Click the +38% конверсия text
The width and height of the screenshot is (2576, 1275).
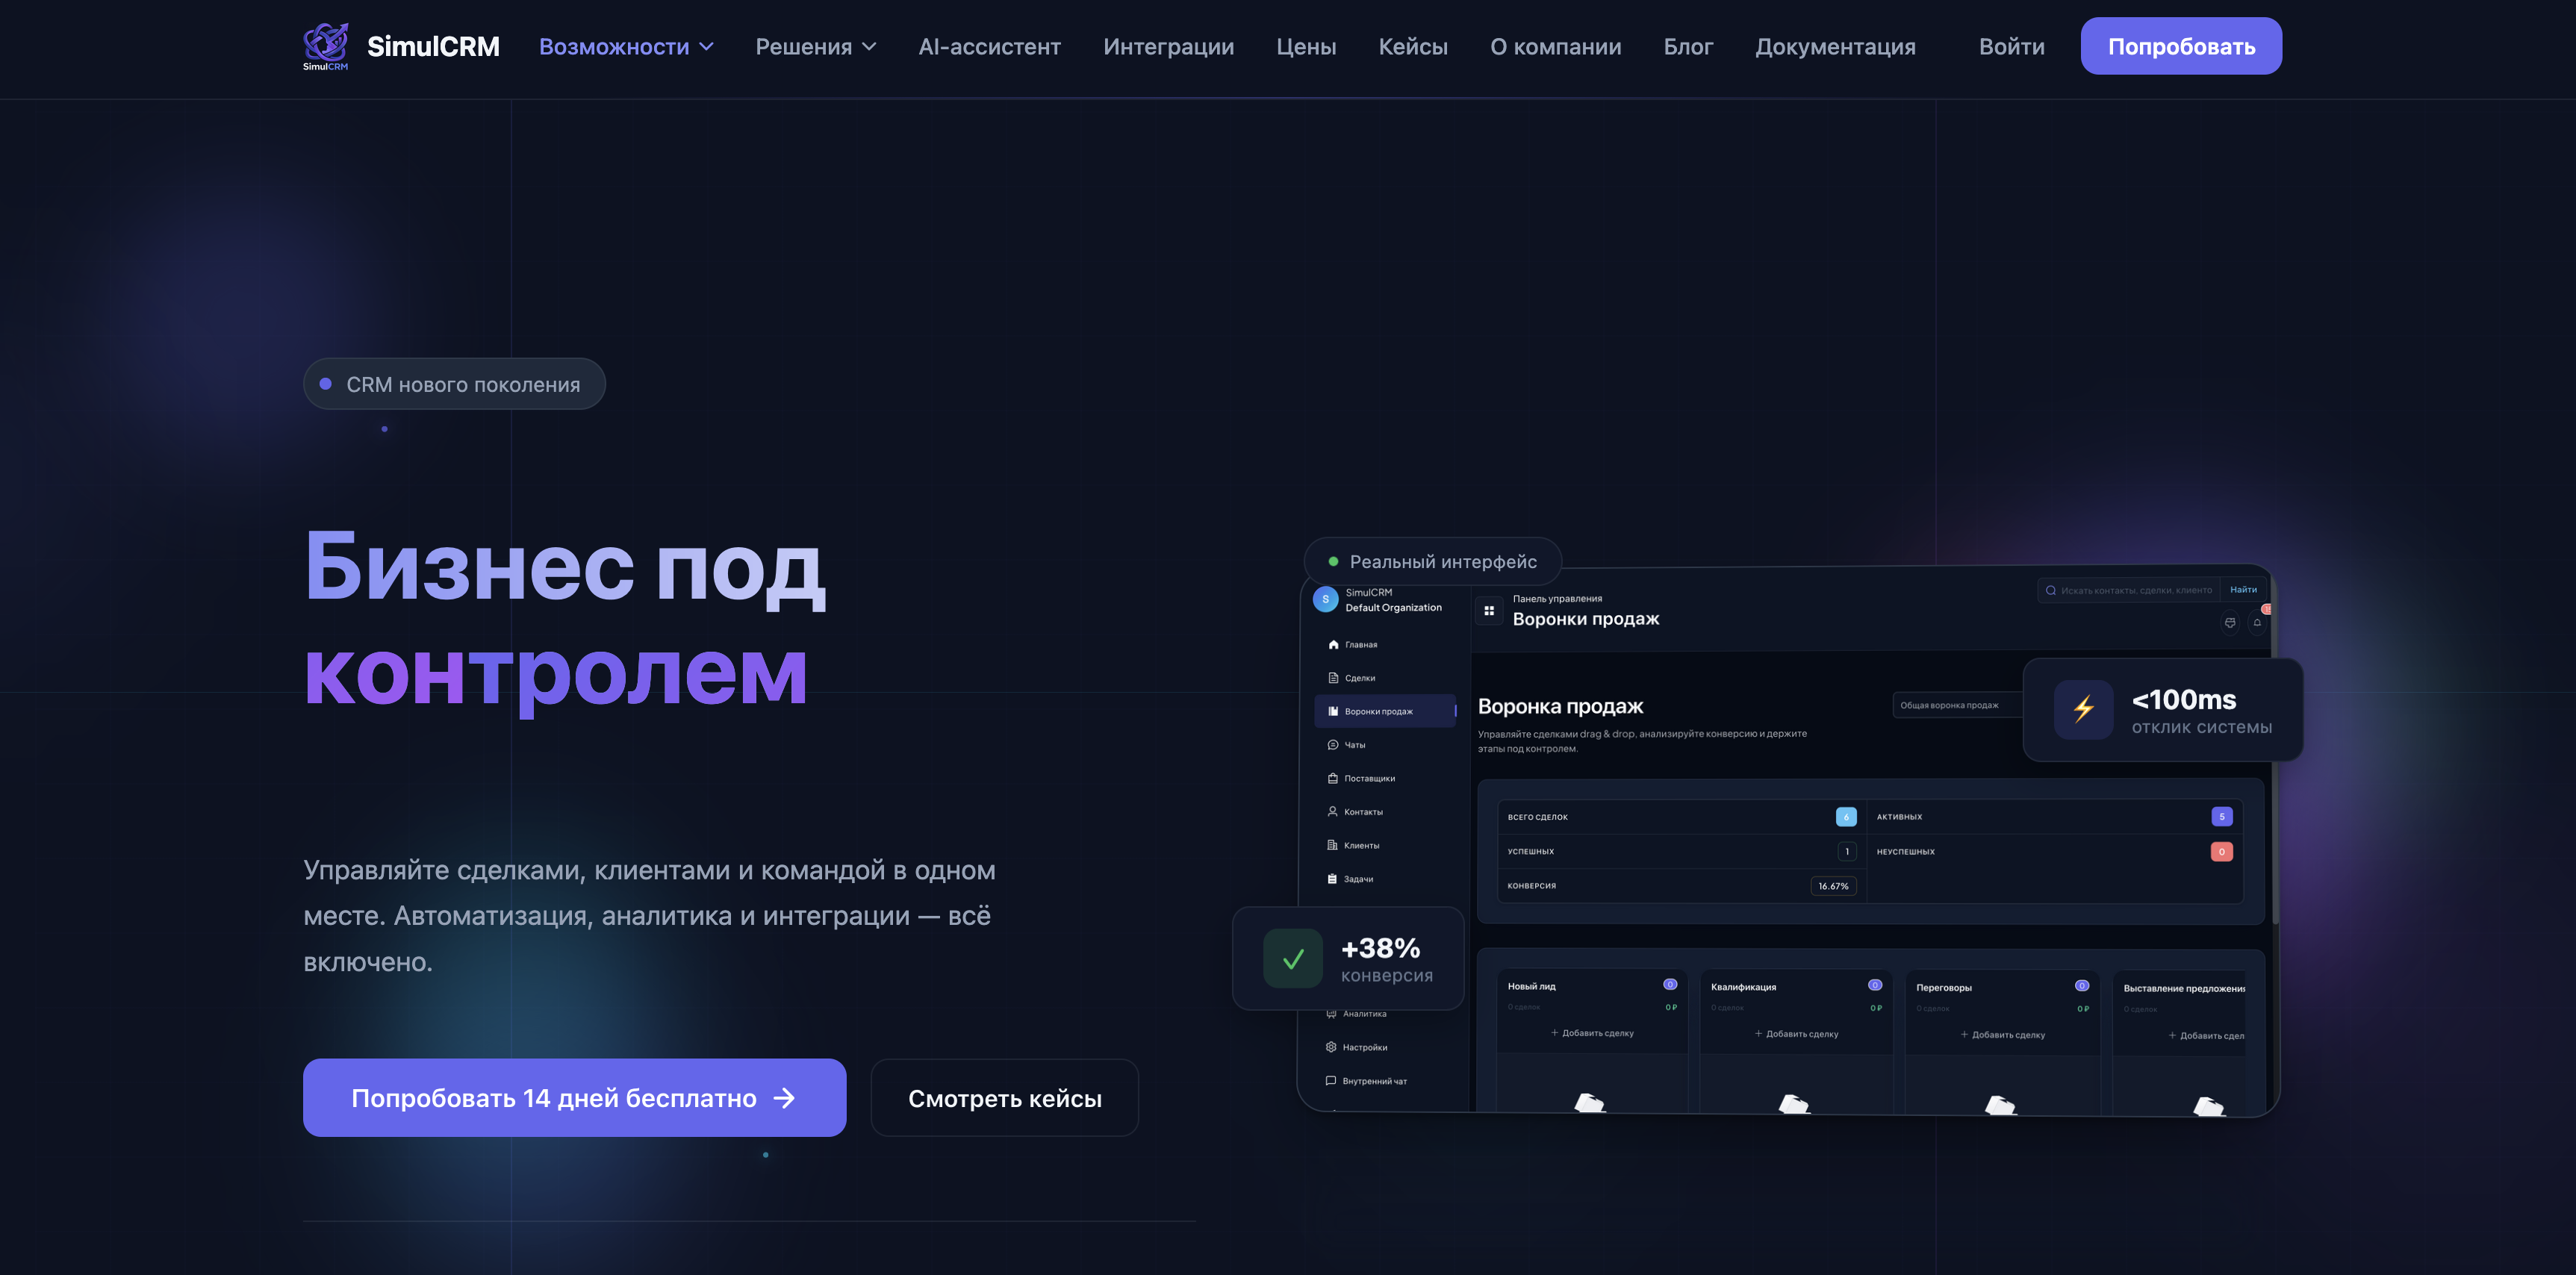(x=1386, y=959)
